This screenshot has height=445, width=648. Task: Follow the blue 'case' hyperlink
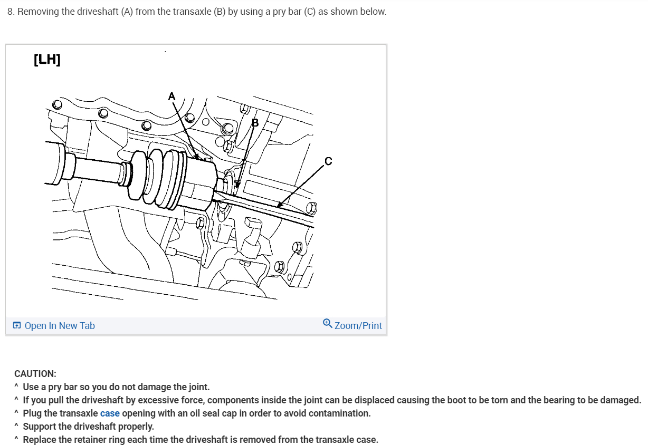point(110,413)
